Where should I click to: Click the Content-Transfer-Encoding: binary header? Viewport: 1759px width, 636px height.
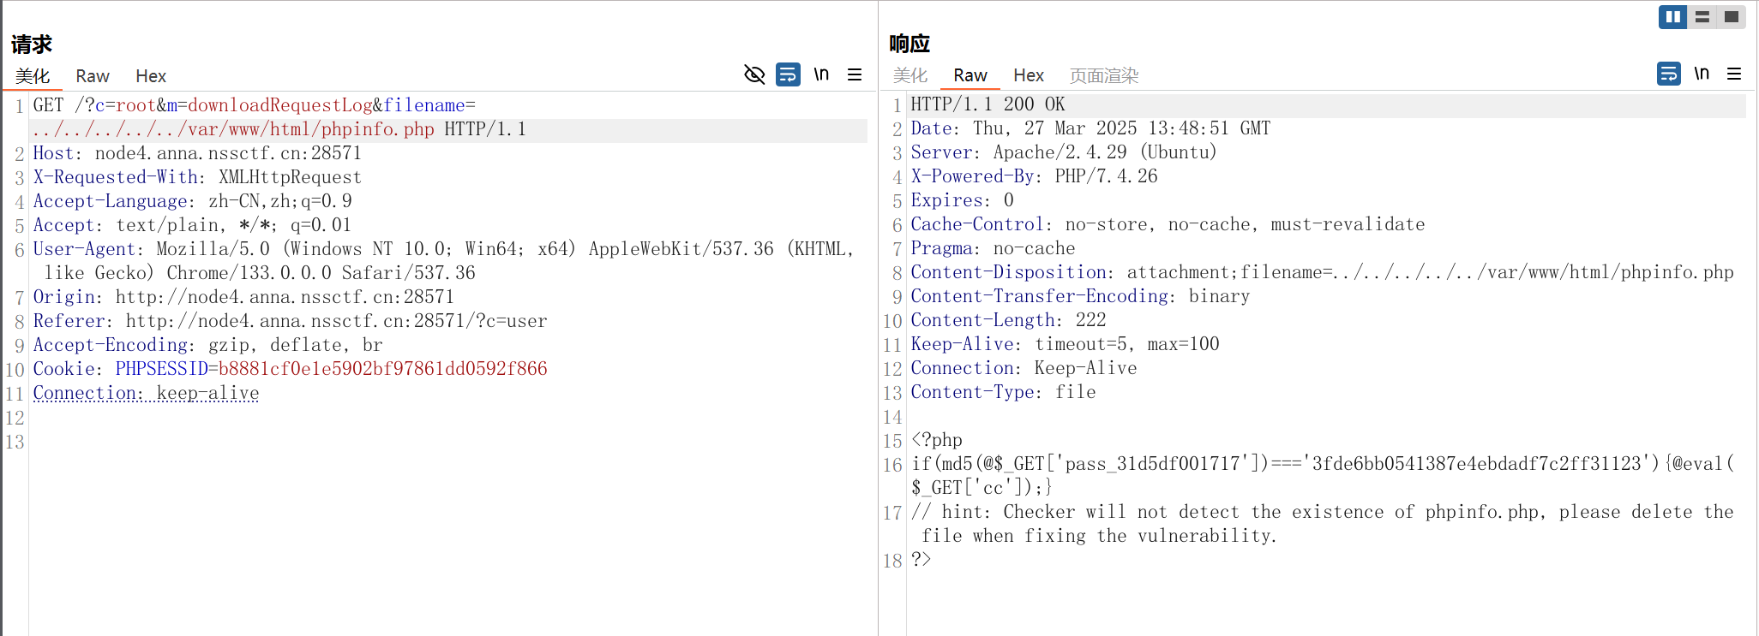(x=1080, y=296)
